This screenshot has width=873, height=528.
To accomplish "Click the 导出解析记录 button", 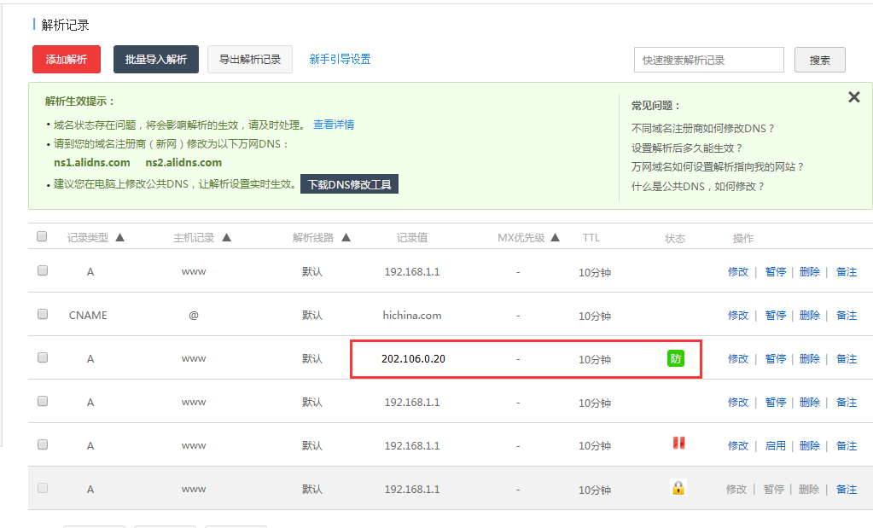I will tap(249, 60).
